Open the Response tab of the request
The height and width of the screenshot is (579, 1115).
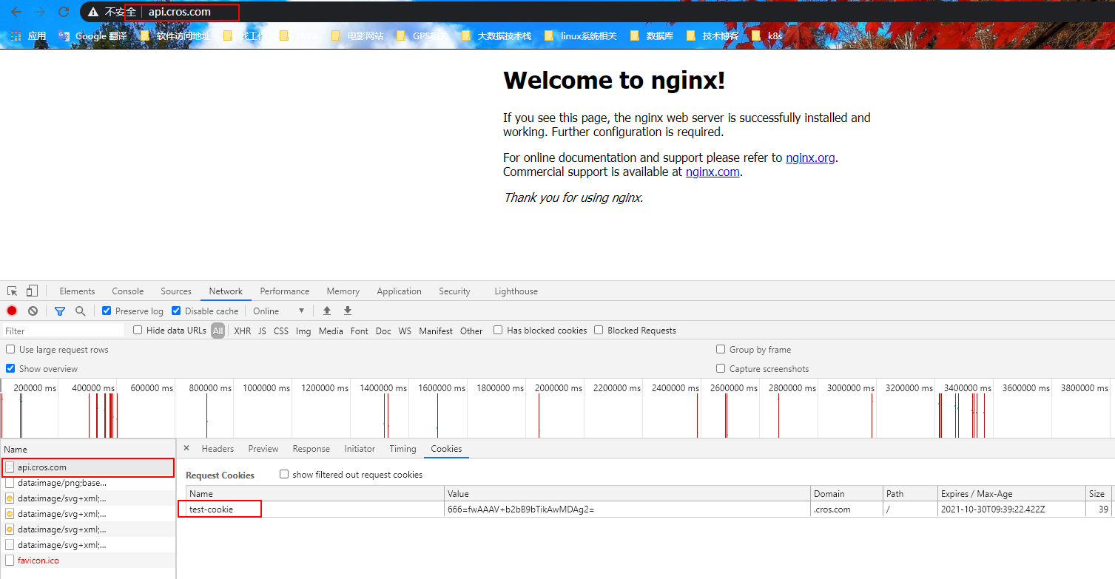[x=311, y=449]
